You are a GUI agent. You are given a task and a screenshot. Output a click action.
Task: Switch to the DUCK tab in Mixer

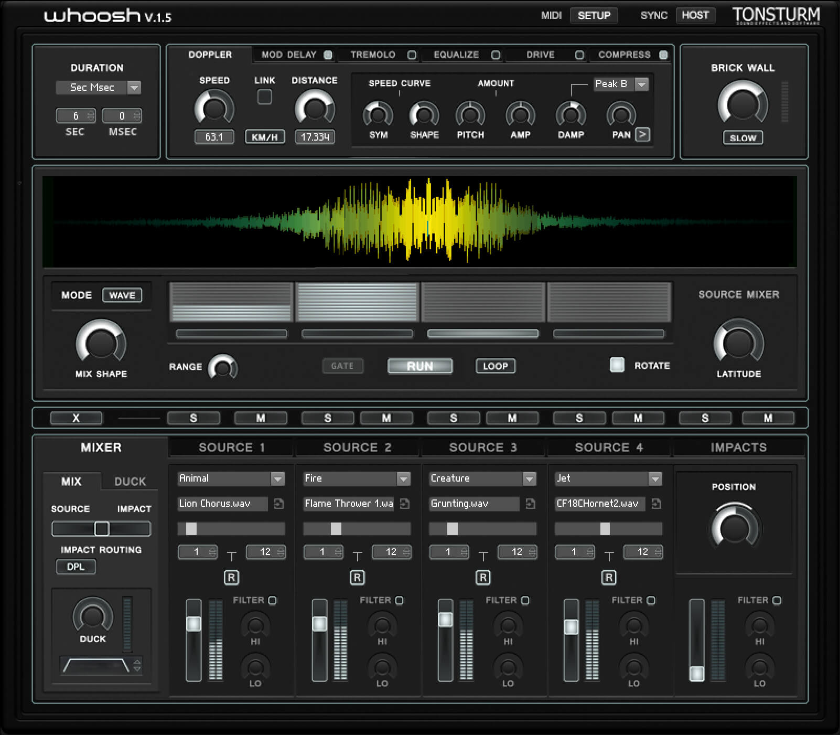click(x=130, y=482)
